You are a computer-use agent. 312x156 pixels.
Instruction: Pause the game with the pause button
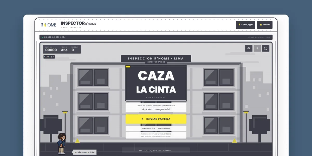point(257,48)
